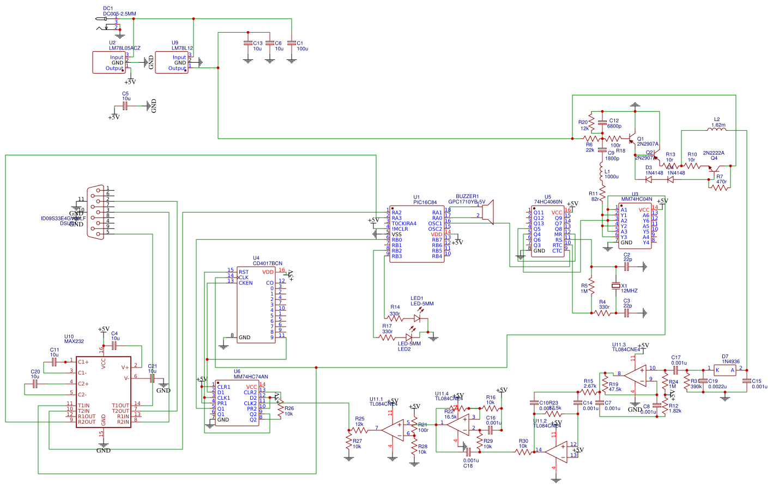Select the C21 10u capacitor symbol
This screenshot has width=773, height=488.
point(153,378)
